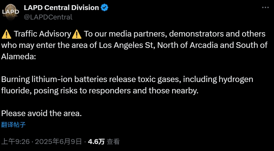Click the 2025年6月9日 post date

58,142
